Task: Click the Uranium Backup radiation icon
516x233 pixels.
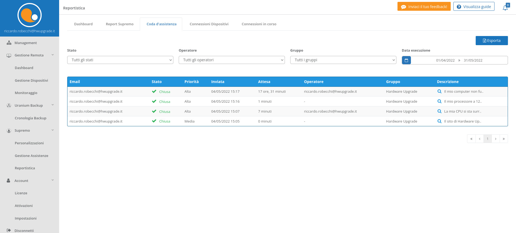Action: [x=9, y=106]
